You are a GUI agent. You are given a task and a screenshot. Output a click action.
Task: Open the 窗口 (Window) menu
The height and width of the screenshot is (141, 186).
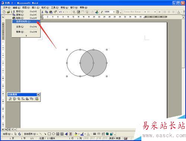coord(74,7)
